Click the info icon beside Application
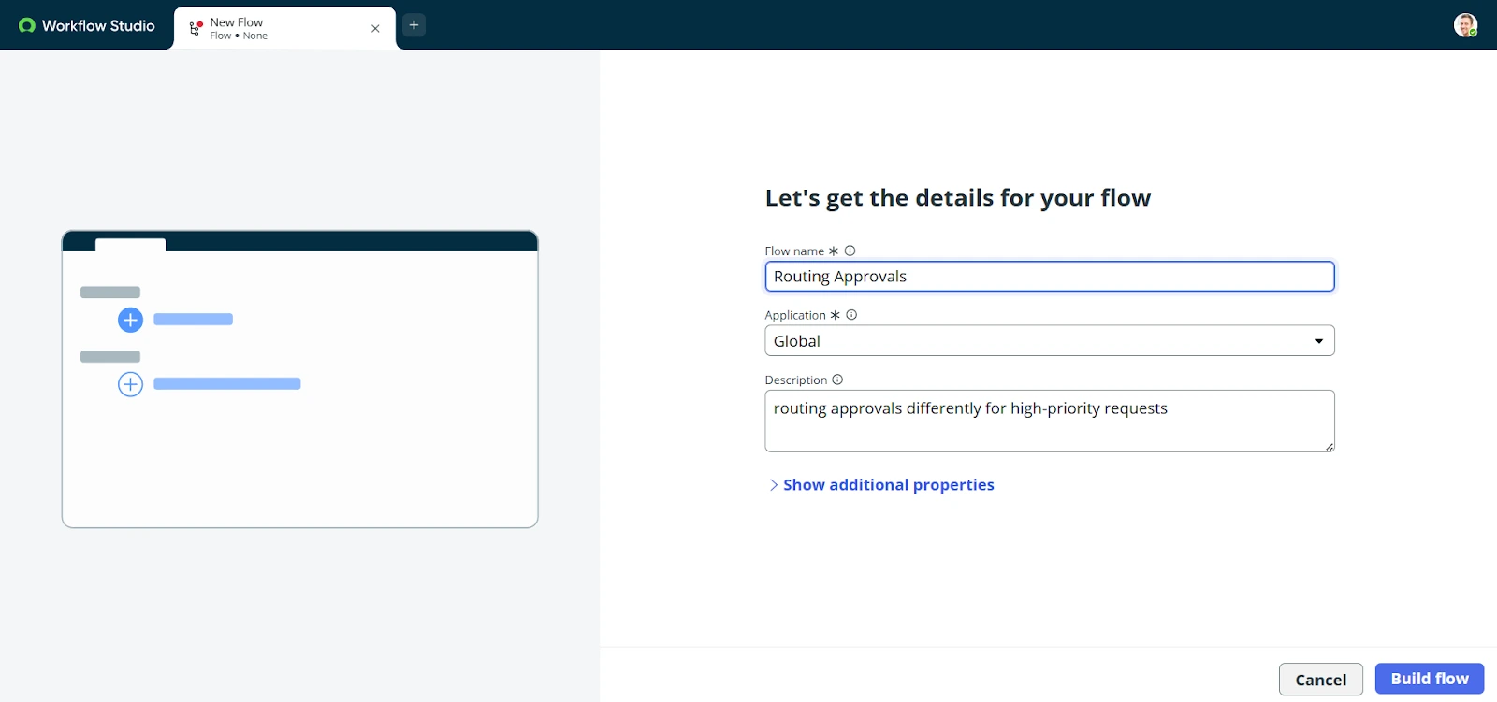 851,315
